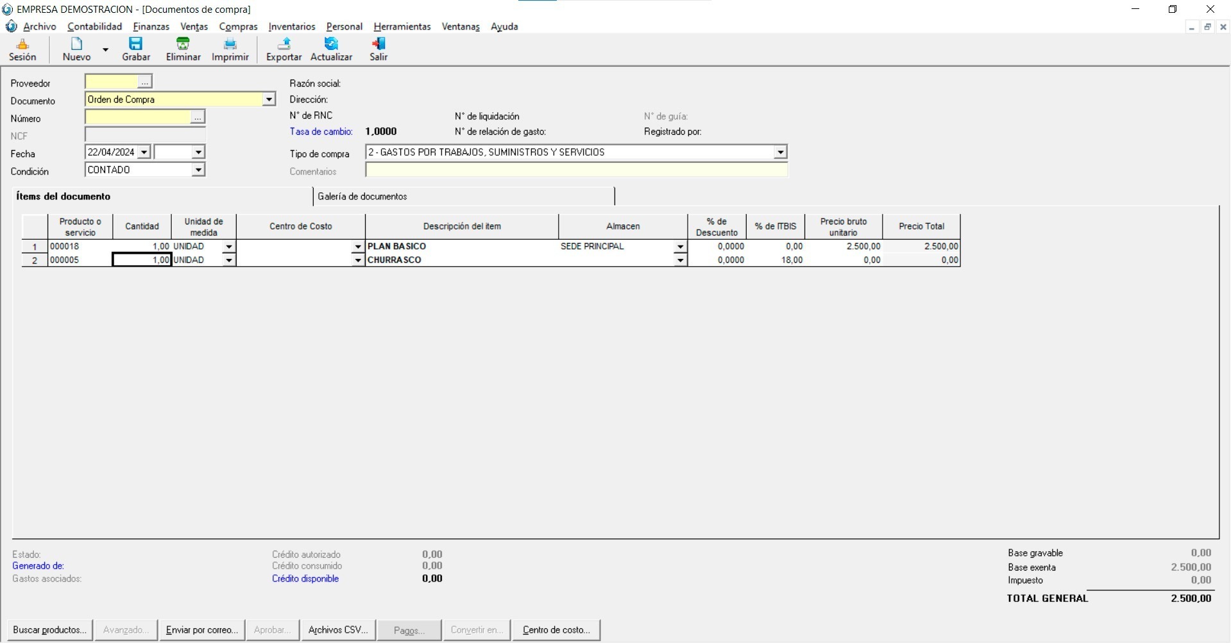Screen dimensions: 1231x643
Task: Export the document with Exportar
Action: 284,49
